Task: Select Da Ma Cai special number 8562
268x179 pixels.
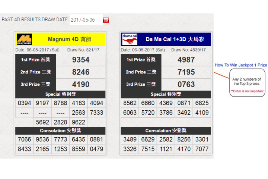Action: pyautogui.click(x=130, y=103)
